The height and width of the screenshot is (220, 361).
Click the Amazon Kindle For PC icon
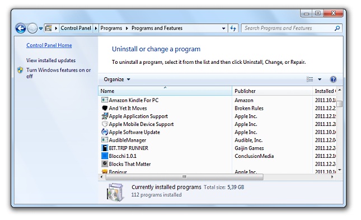coord(105,100)
